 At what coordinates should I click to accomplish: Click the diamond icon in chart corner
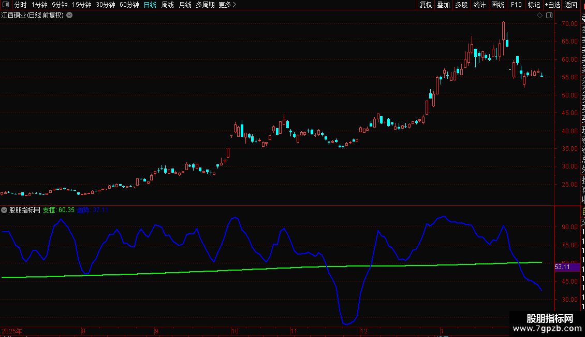(x=539, y=16)
